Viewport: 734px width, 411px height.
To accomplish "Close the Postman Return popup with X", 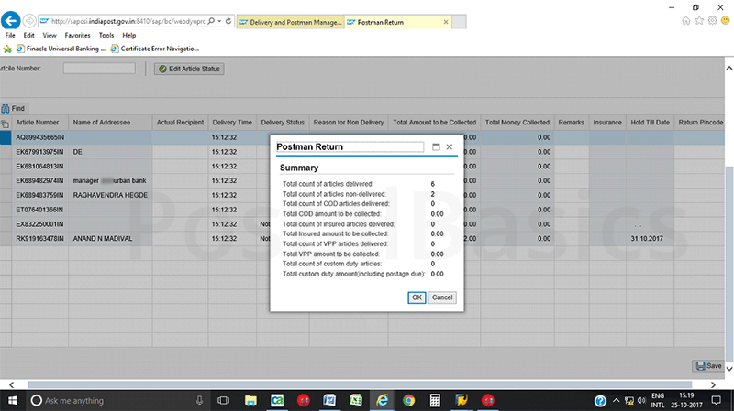I will point(449,147).
